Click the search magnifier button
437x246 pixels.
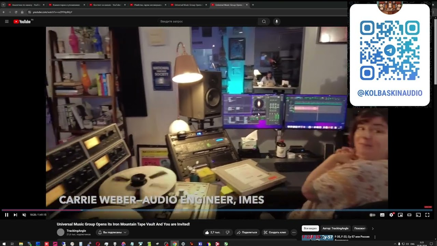[264, 22]
